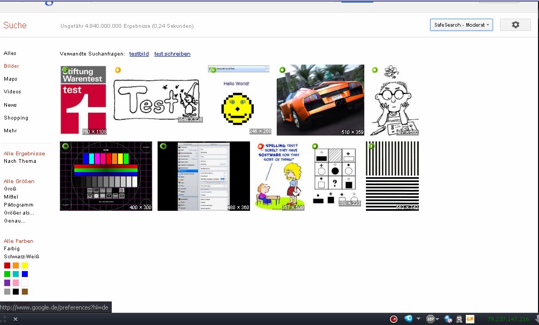This screenshot has height=325, width=539.
Task: Select the Shopping search category
Action: coord(16,118)
